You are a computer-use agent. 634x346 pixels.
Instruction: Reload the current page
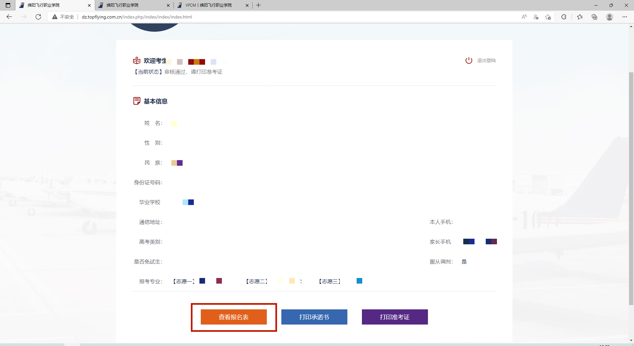[x=38, y=17]
